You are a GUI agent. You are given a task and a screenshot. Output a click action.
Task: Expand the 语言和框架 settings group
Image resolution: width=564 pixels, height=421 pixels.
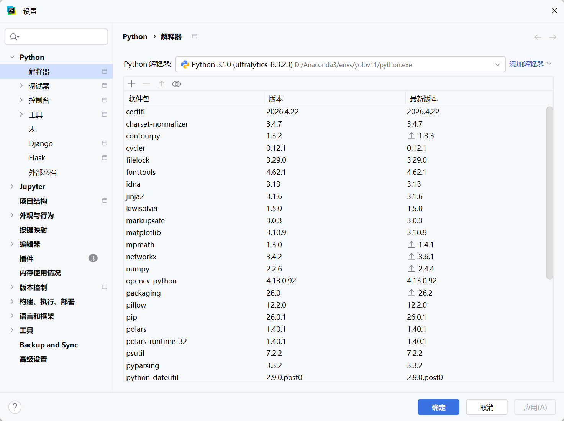coord(12,316)
